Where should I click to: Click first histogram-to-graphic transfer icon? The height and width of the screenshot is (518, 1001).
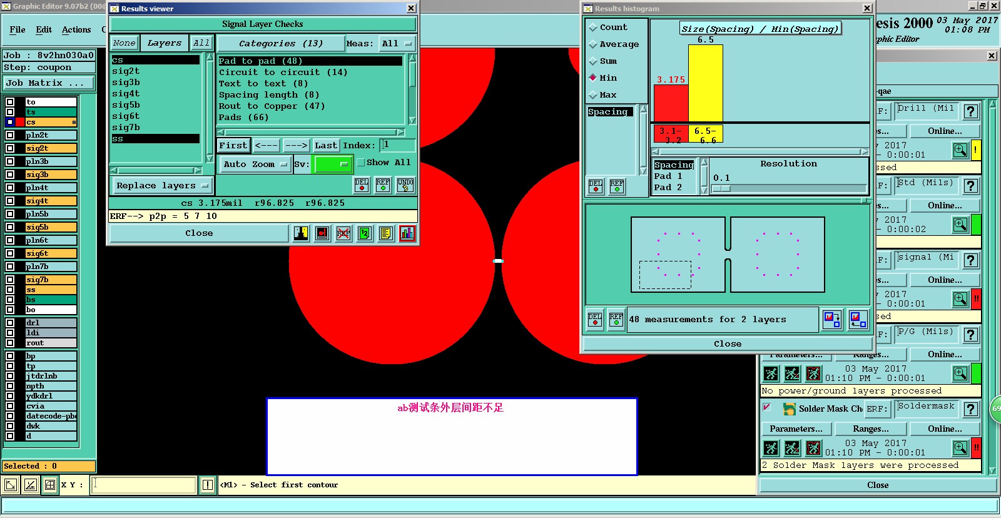(x=832, y=320)
